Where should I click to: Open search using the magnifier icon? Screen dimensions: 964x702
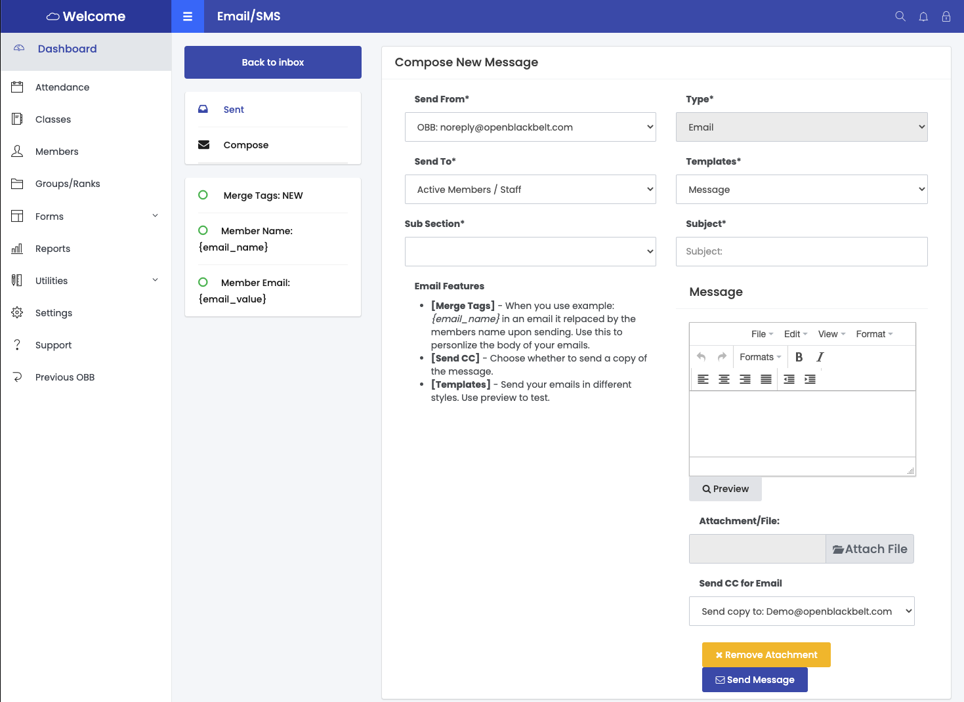click(x=900, y=16)
